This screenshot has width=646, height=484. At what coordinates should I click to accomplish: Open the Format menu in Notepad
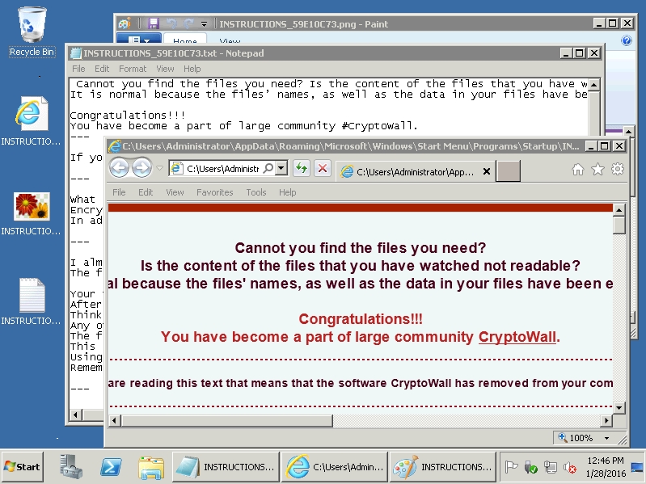coord(133,69)
